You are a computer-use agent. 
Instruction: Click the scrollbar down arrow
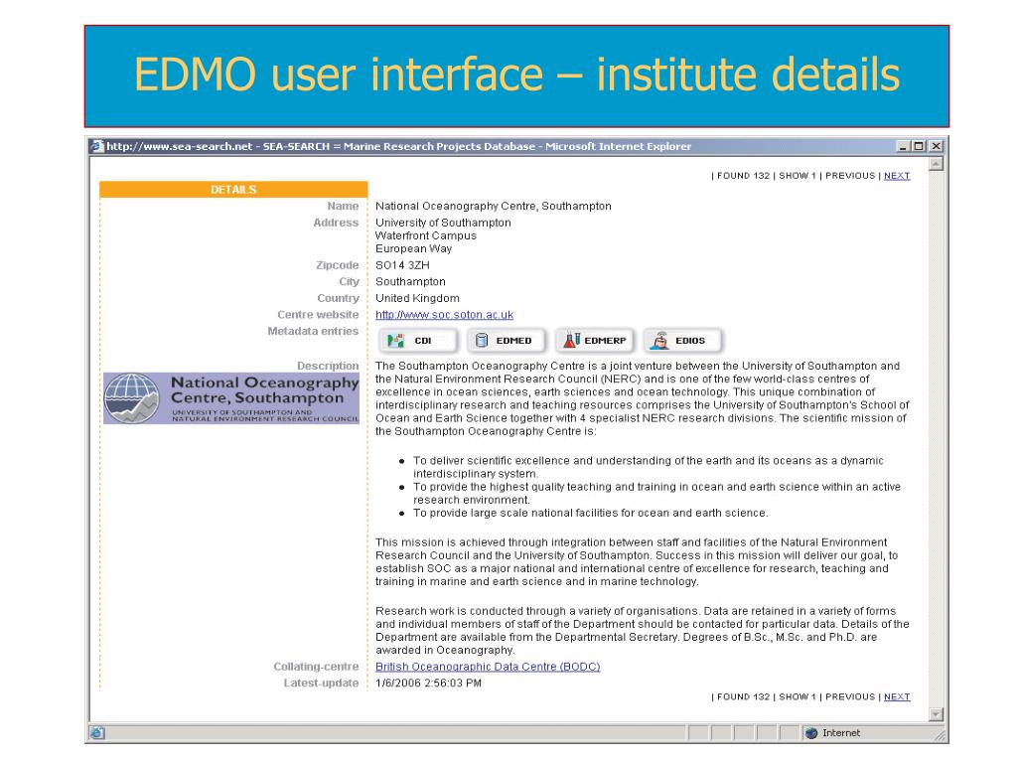pyautogui.click(x=936, y=714)
